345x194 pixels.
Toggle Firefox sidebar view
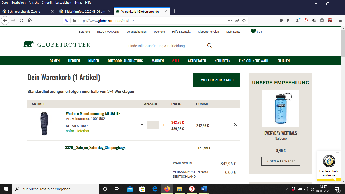click(289, 20)
